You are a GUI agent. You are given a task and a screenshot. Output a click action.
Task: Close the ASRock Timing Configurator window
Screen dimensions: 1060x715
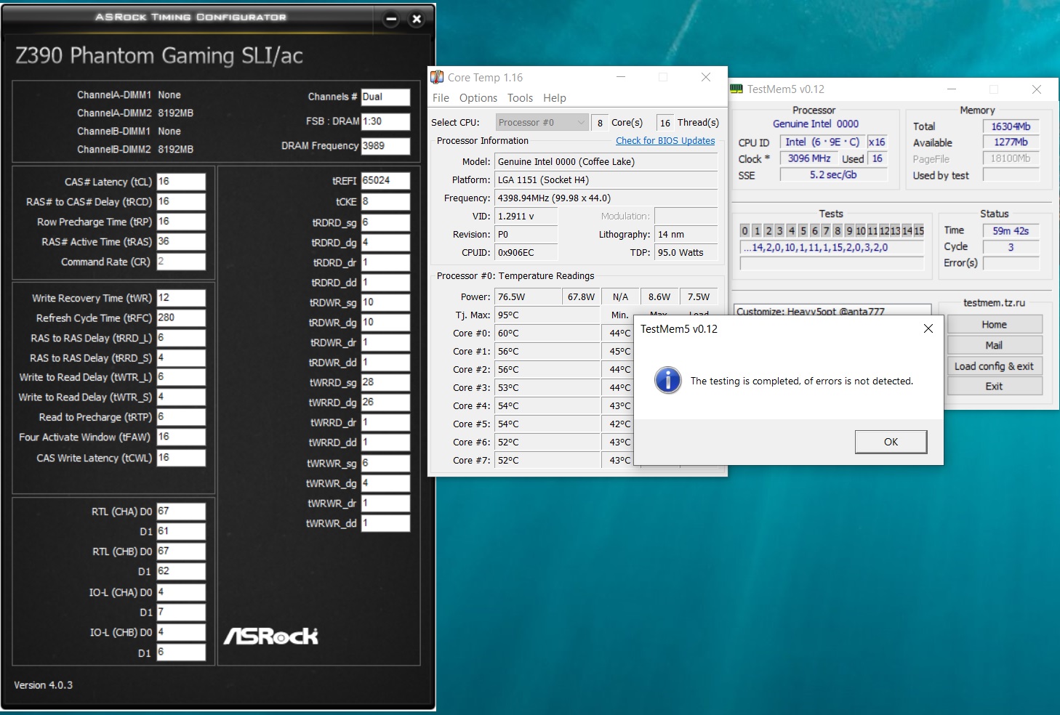[x=417, y=19]
